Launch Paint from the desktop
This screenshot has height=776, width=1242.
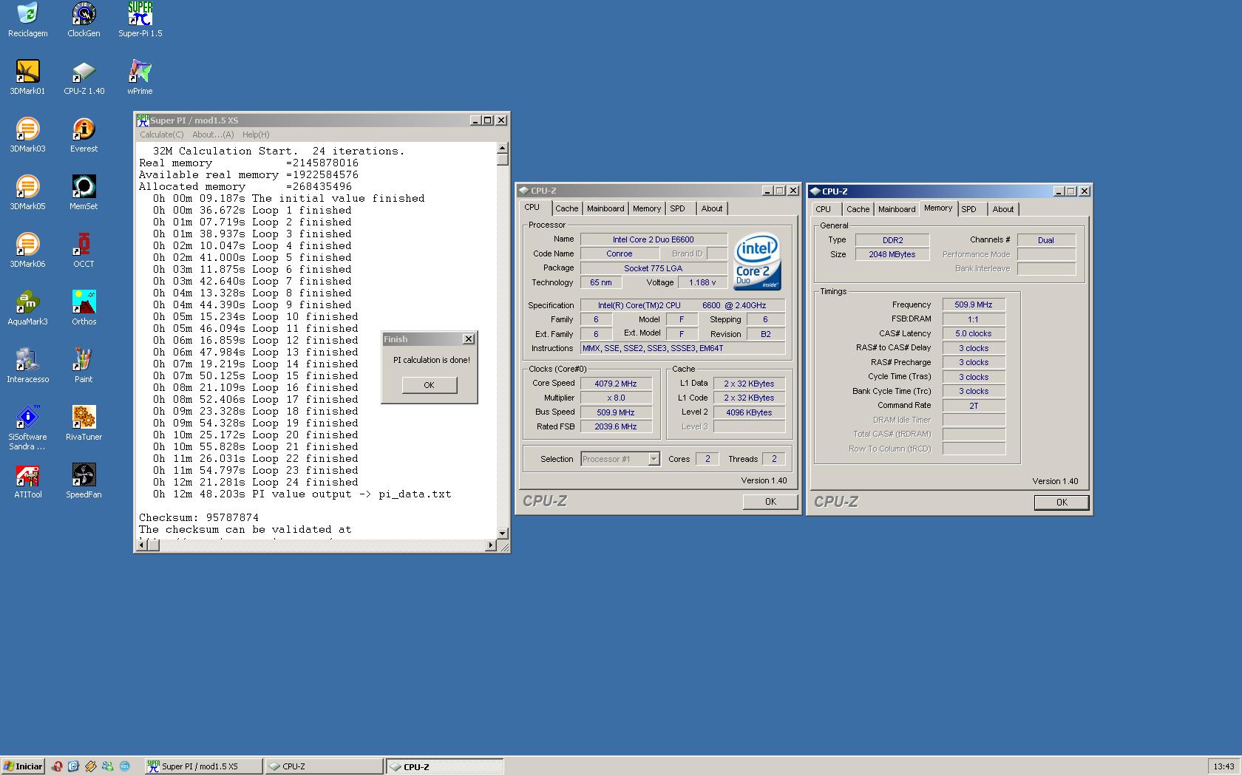coord(84,365)
